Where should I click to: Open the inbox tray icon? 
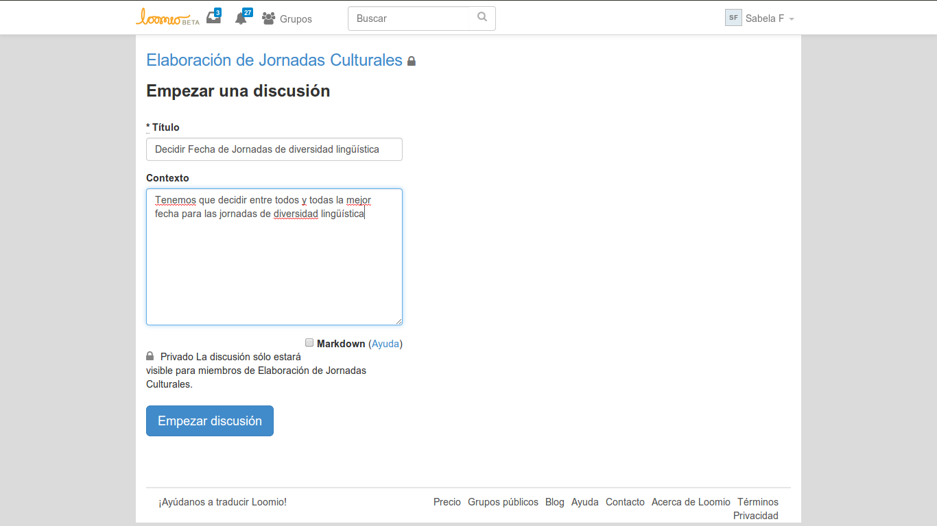click(x=213, y=18)
